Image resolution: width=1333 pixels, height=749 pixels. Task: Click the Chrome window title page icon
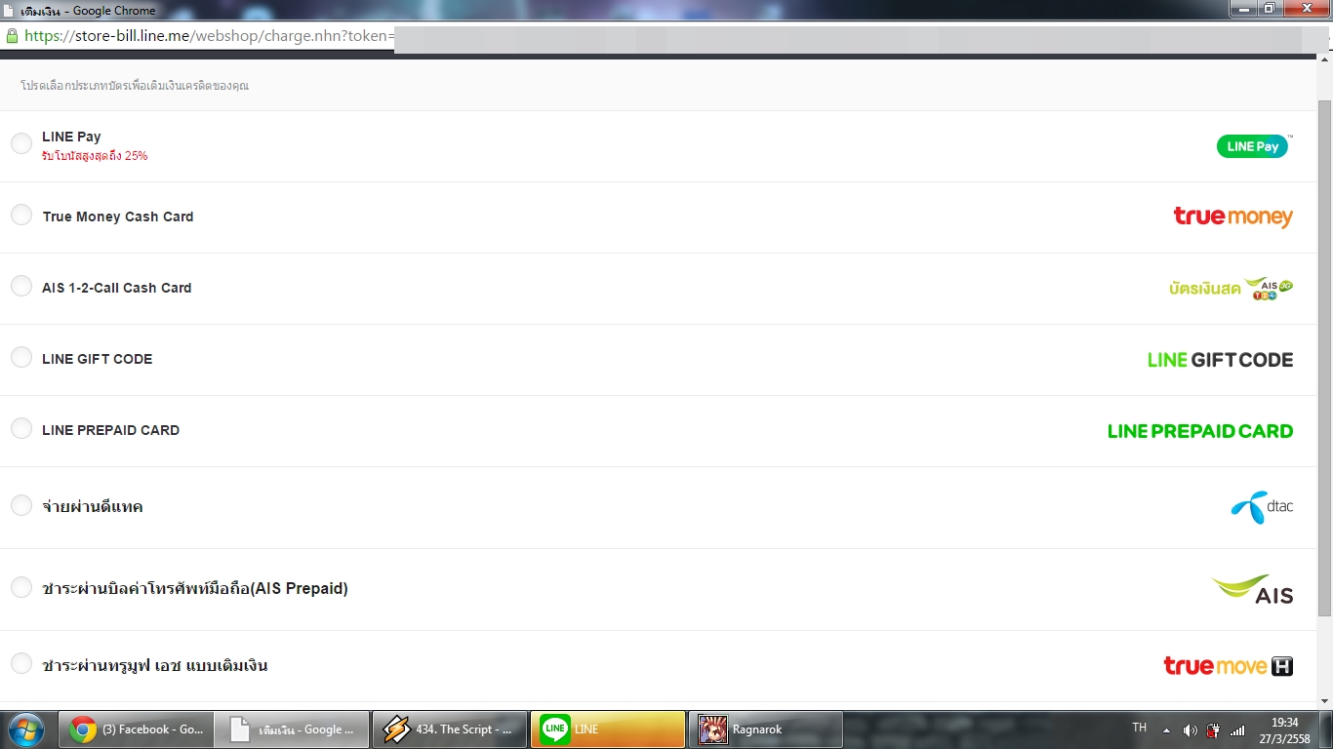[9, 9]
